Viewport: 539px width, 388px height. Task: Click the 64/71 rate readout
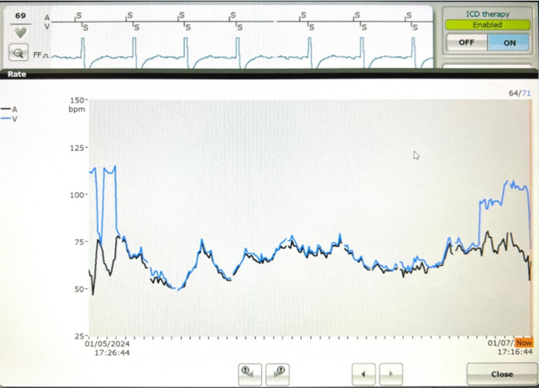pos(518,93)
